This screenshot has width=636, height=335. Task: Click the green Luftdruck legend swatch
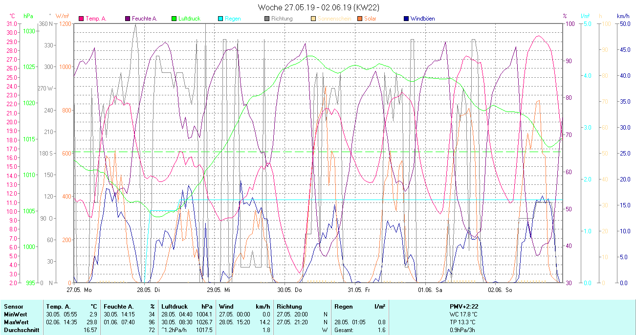pyautogui.click(x=174, y=19)
